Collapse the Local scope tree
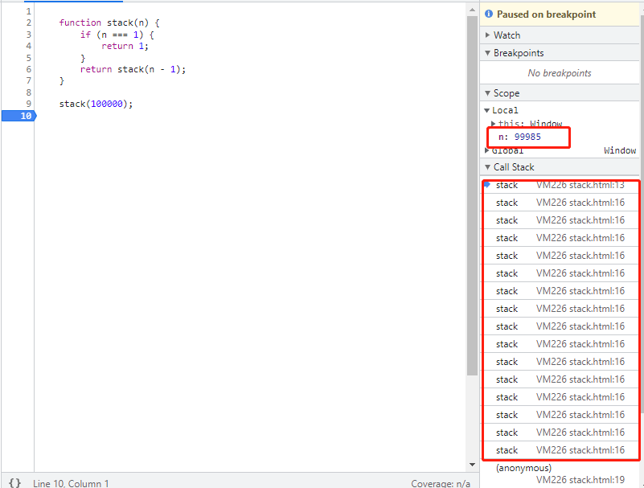644x488 pixels. click(504, 110)
